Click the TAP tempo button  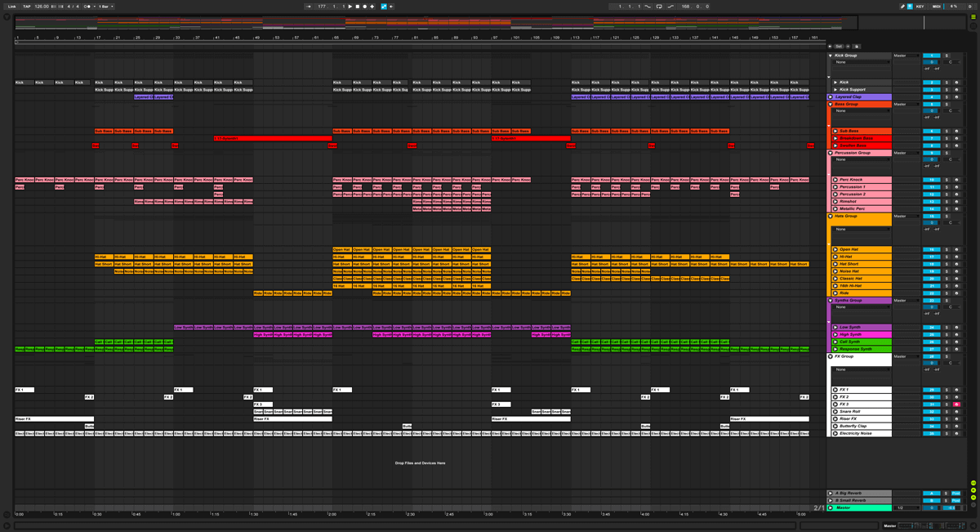click(27, 7)
